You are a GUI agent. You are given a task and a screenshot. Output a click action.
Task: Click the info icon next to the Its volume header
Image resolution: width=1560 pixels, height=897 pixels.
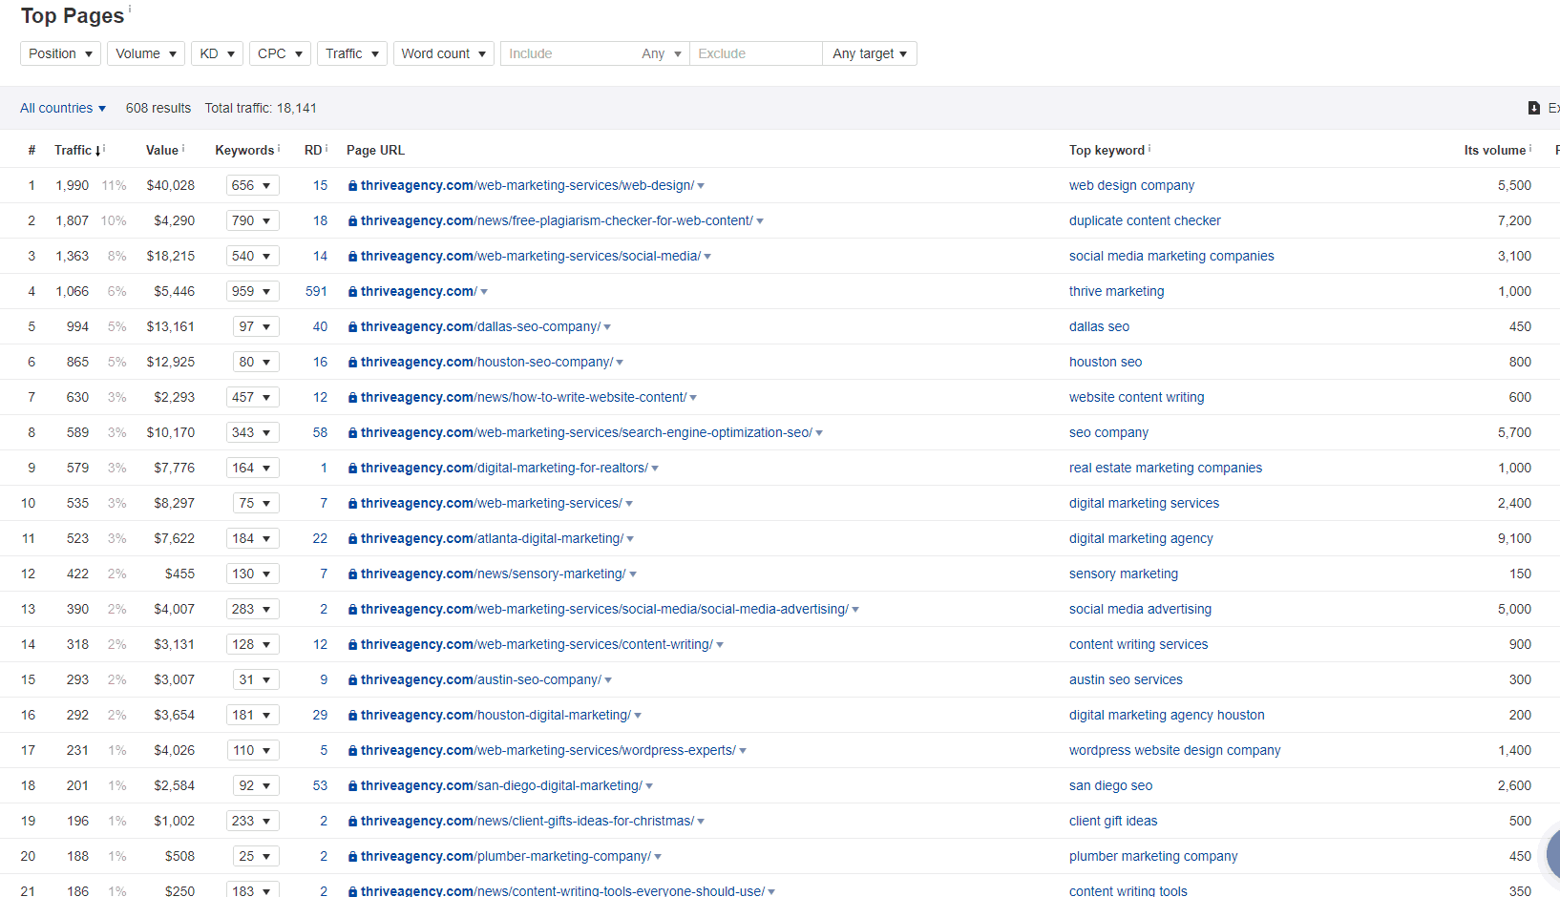click(x=1530, y=146)
